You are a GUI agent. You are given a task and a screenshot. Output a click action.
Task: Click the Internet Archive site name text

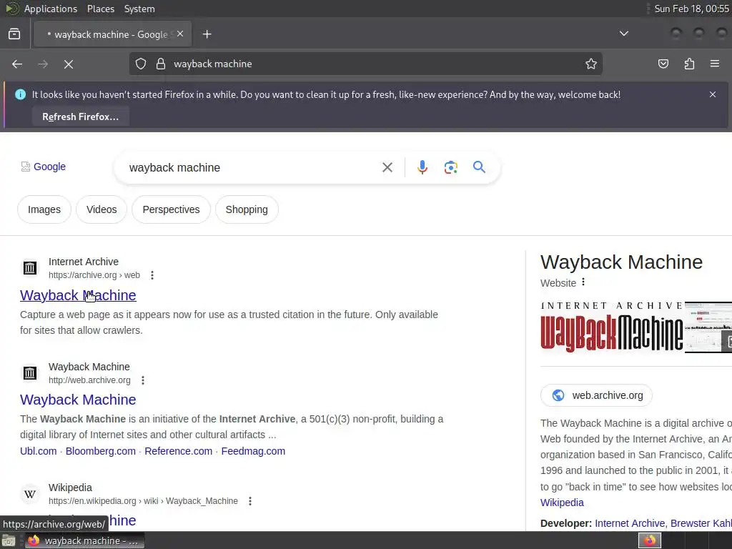tap(84, 262)
